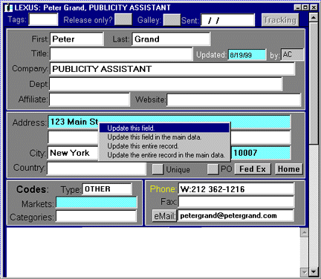Check the PO checkbox
The width and height of the screenshot is (321, 279).
(x=213, y=169)
